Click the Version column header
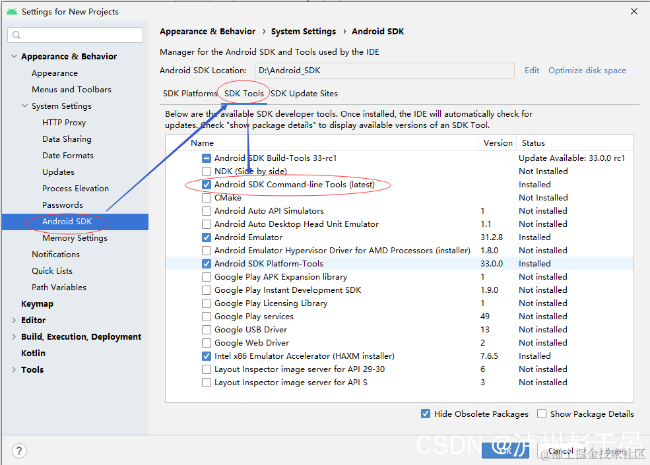The width and height of the screenshot is (650, 465). (498, 143)
